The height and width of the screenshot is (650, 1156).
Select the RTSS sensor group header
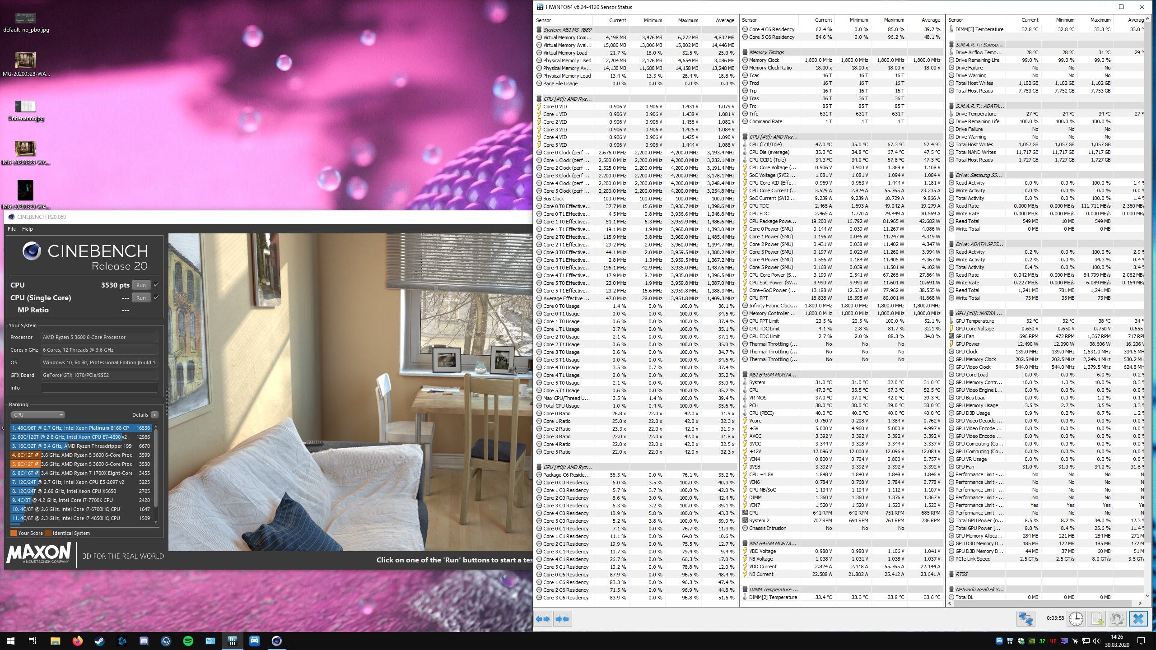coord(1046,574)
